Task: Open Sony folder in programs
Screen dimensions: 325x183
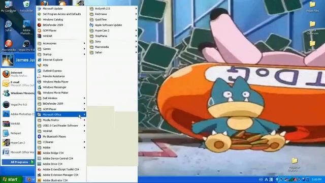Action: click(x=113, y=42)
